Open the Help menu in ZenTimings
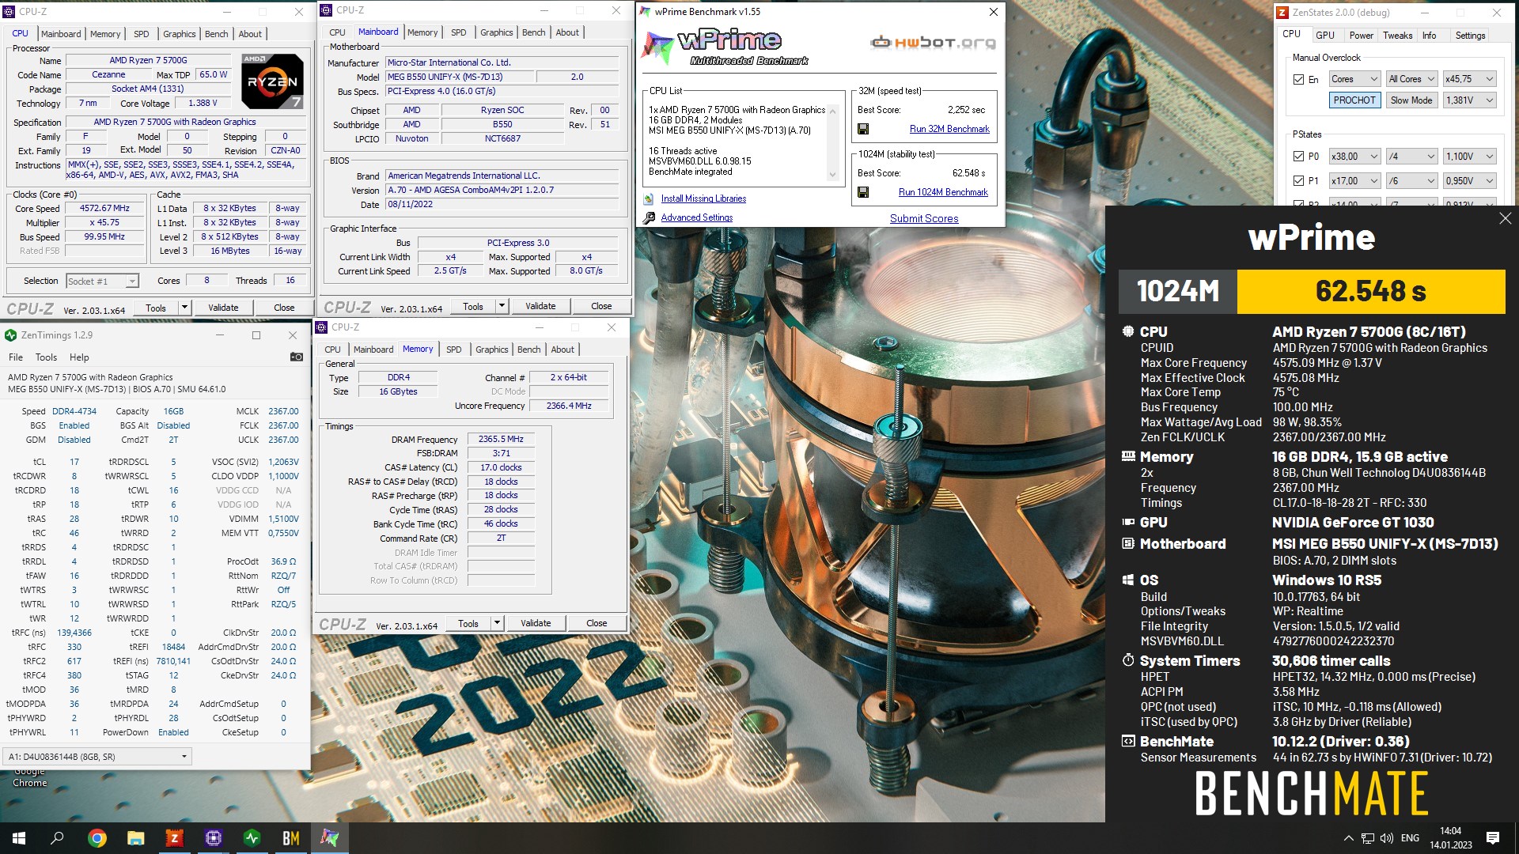 79,357
